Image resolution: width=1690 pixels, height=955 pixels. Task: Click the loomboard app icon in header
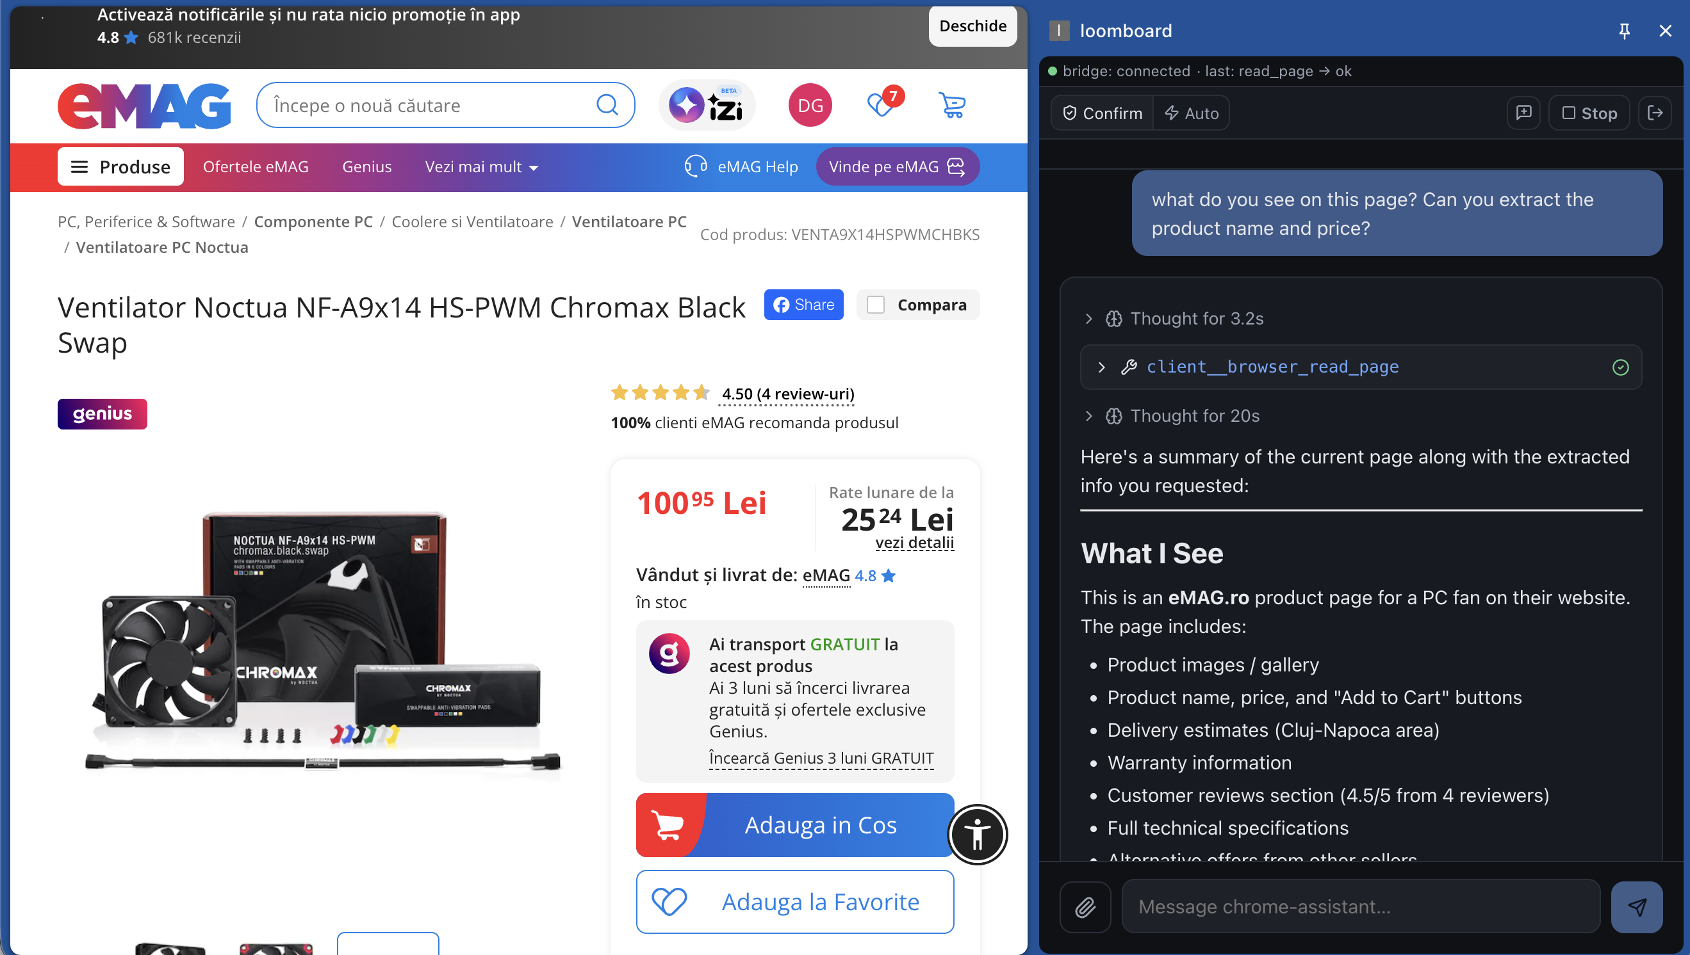[1058, 30]
